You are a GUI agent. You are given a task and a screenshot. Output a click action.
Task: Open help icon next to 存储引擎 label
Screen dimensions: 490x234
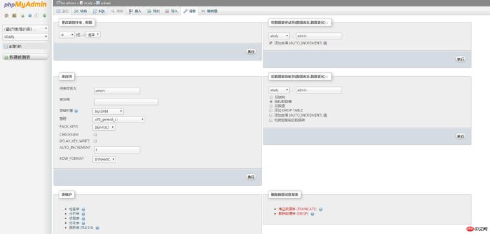point(76,111)
